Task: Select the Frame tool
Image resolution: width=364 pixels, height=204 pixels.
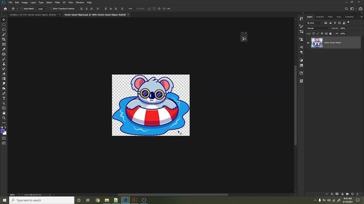Action: pyautogui.click(x=4, y=44)
